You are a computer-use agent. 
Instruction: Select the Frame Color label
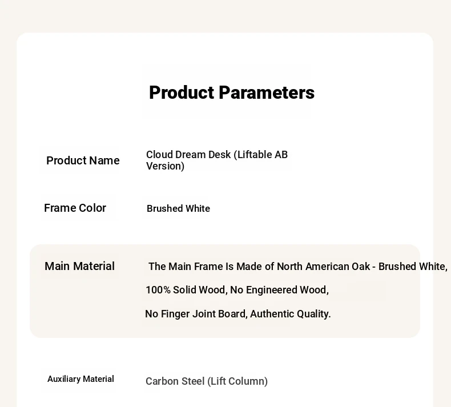tap(75, 208)
